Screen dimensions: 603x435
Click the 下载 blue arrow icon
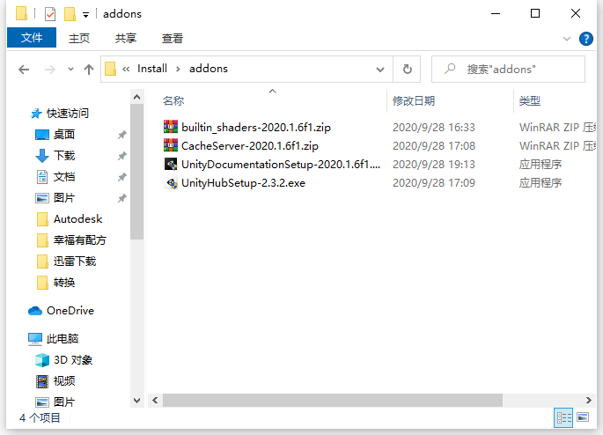point(42,156)
